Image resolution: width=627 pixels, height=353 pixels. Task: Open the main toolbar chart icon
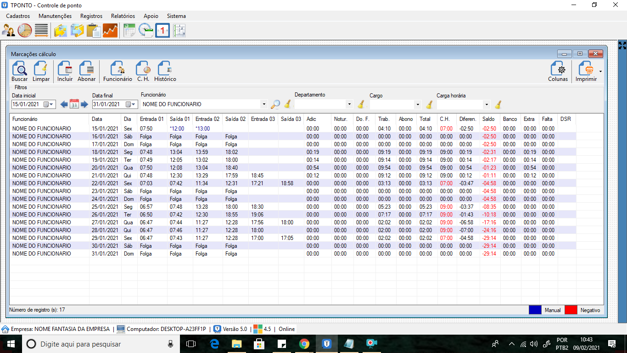pos(110,31)
